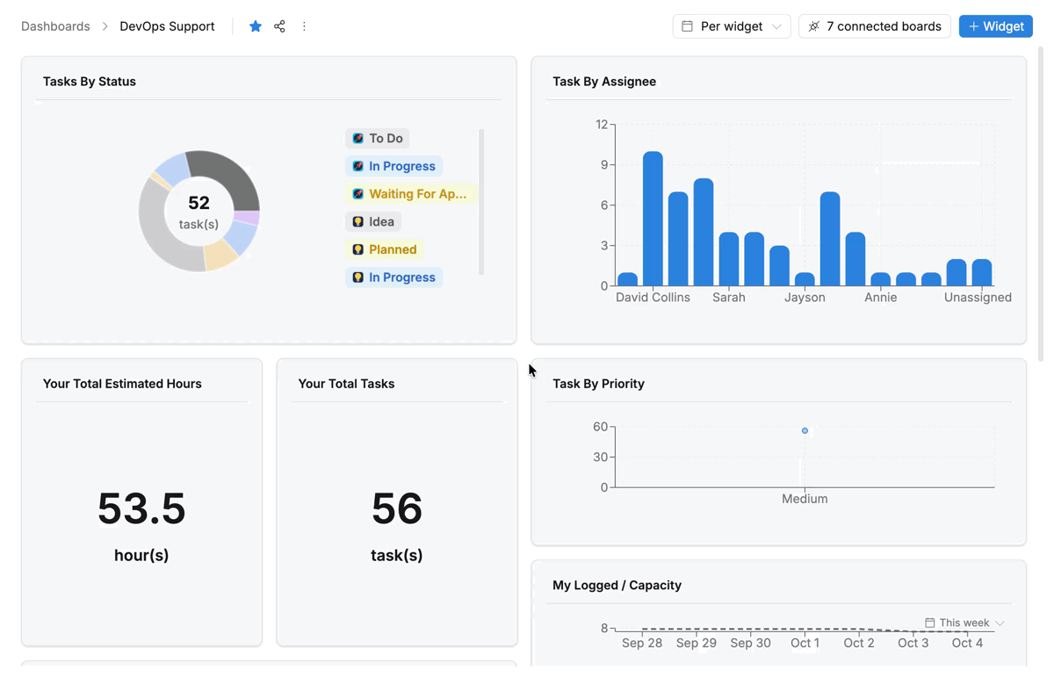Click the calendar icon in Per widget

click(x=688, y=26)
